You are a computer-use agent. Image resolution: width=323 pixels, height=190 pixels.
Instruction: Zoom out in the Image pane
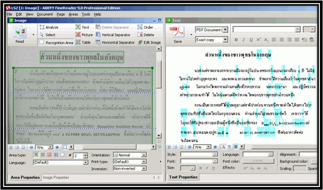[x=31, y=147]
